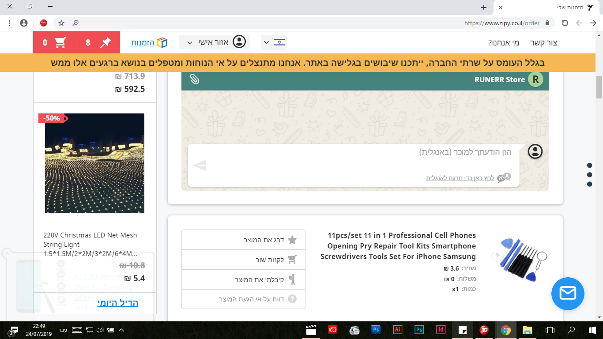Click the zoom magnifier icon in address bar
Screen dimensions: 603x339
tap(76, 23)
